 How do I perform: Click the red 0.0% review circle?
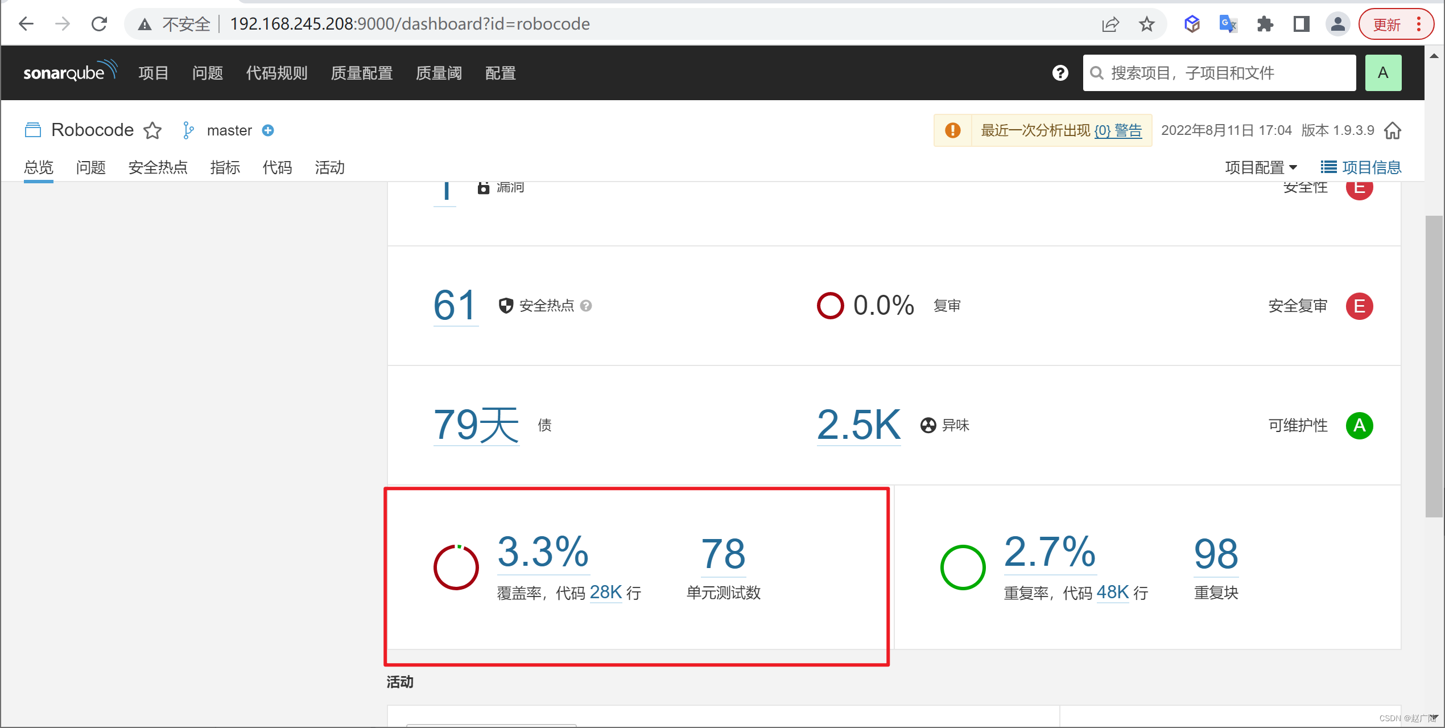pyautogui.click(x=830, y=306)
